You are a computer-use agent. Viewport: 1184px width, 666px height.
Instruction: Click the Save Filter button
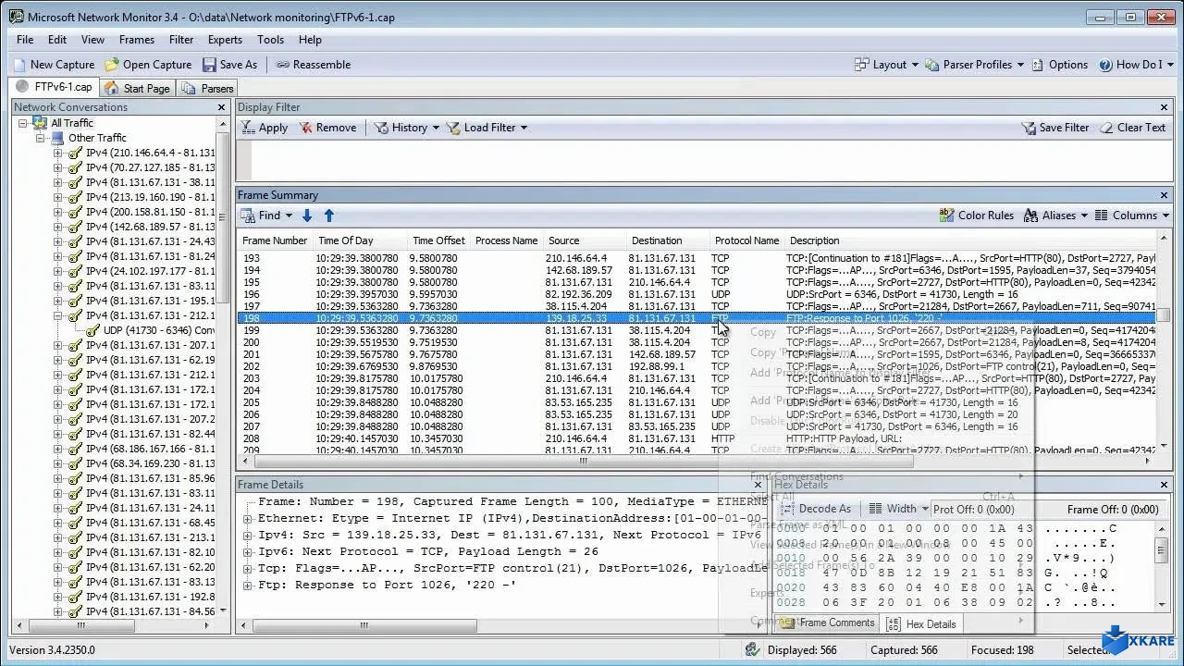click(1055, 128)
